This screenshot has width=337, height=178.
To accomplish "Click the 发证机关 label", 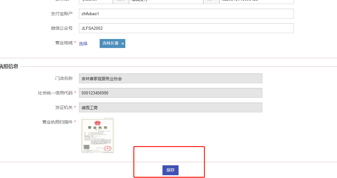I will click(64, 107).
